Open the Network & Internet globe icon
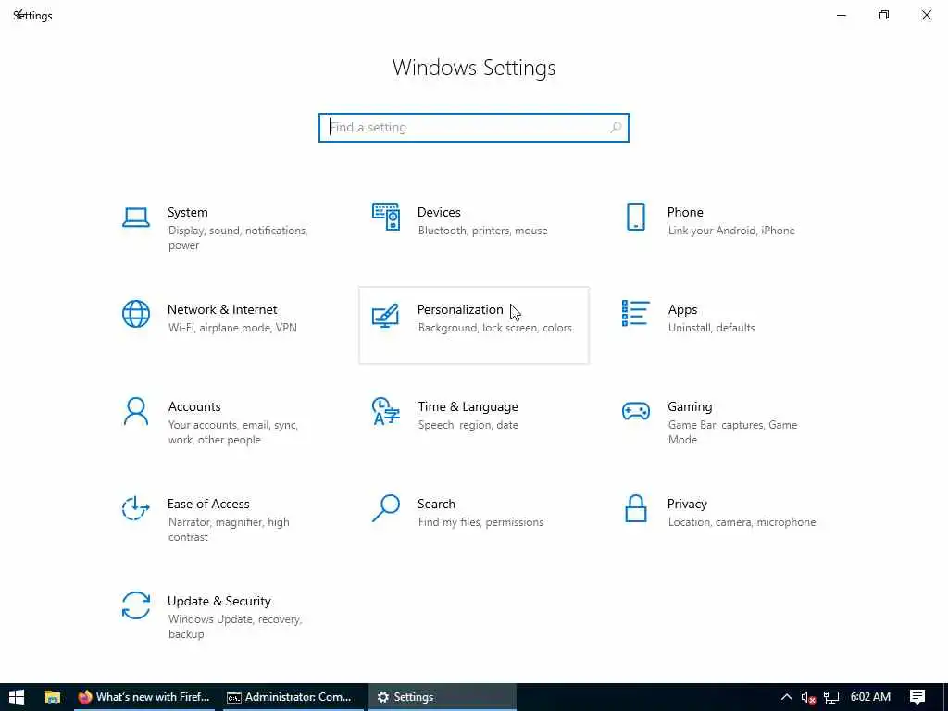 pos(135,314)
